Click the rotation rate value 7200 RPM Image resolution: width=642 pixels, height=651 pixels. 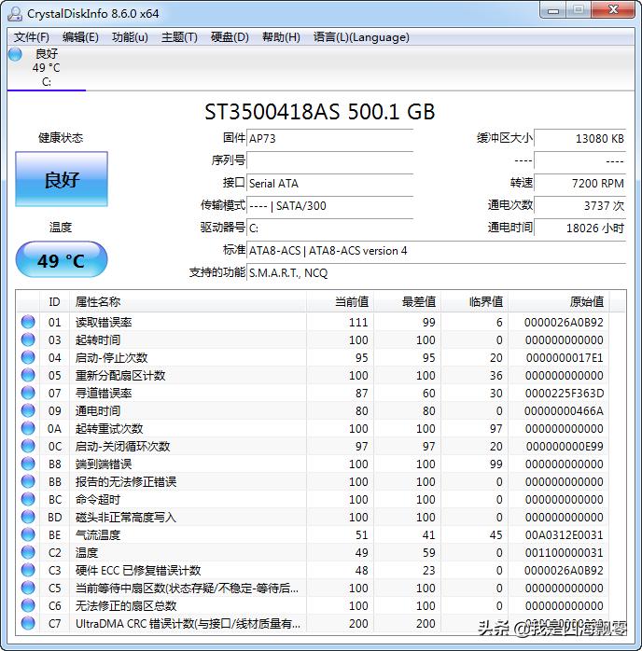(x=579, y=183)
